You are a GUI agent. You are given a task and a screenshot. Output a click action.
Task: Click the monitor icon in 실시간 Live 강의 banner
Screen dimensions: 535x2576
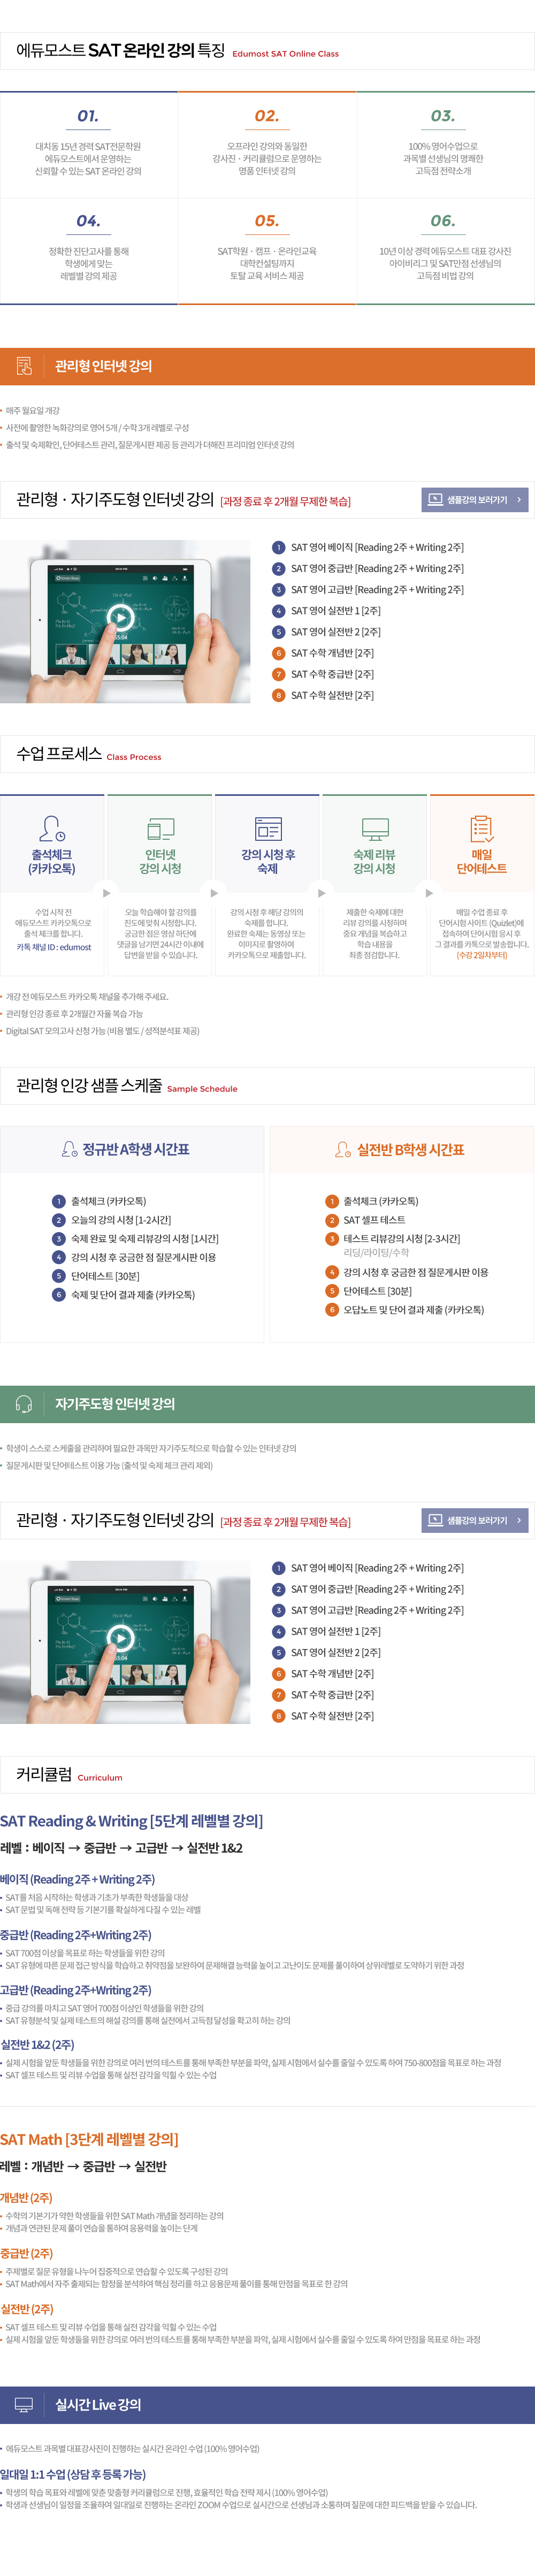[24, 2404]
